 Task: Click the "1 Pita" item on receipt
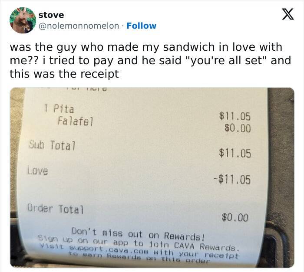pyautogui.click(x=59, y=108)
